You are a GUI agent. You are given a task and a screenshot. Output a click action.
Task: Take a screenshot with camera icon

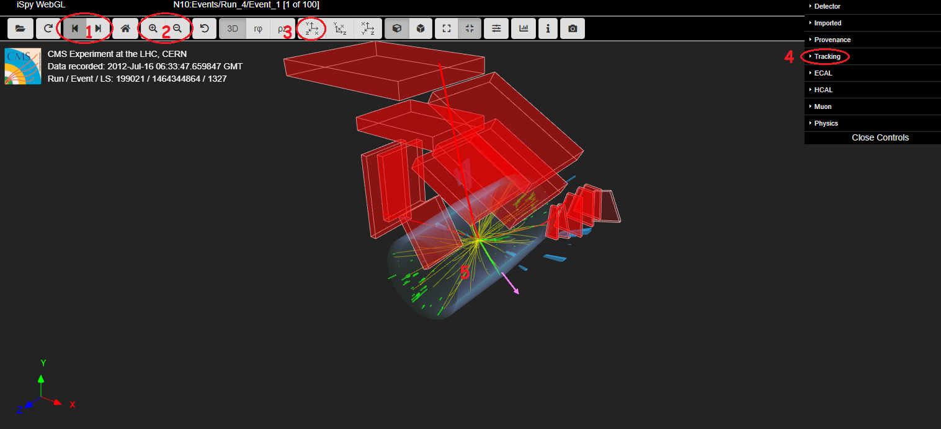pos(573,28)
